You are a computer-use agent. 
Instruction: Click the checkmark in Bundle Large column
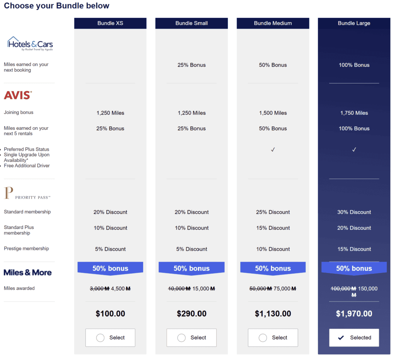coord(354,149)
